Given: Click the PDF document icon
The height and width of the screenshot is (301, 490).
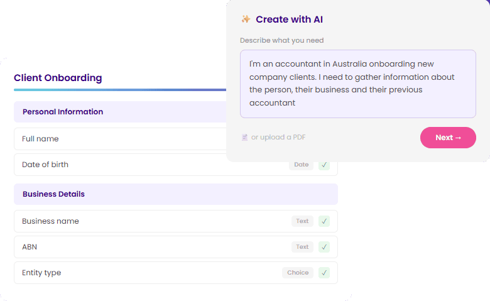Looking at the screenshot, I should (x=244, y=137).
